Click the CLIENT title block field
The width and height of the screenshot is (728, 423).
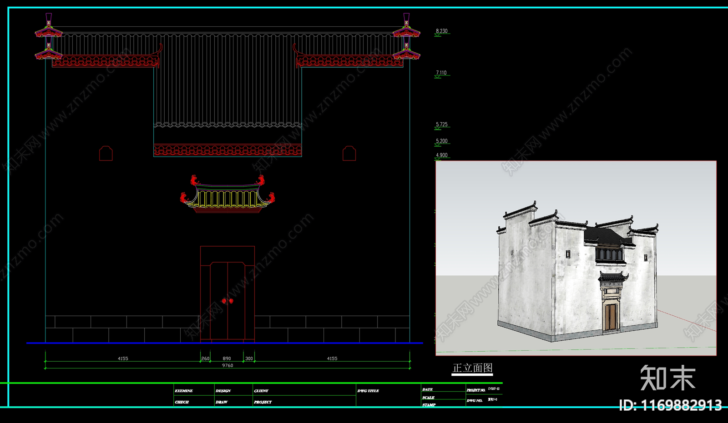coord(261,391)
